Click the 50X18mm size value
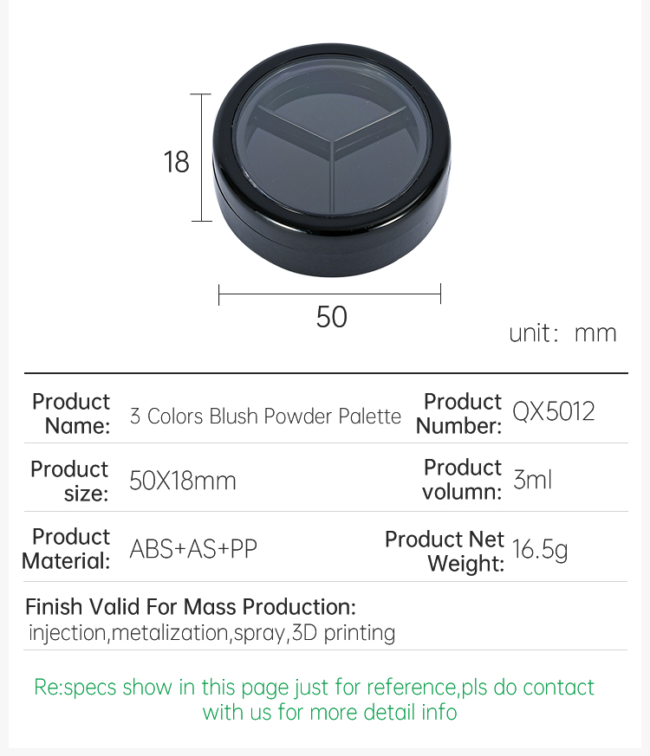The height and width of the screenshot is (756, 650). pyautogui.click(x=183, y=481)
